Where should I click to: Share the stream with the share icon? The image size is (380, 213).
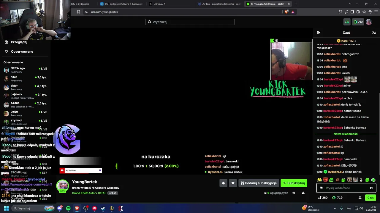[294, 193]
